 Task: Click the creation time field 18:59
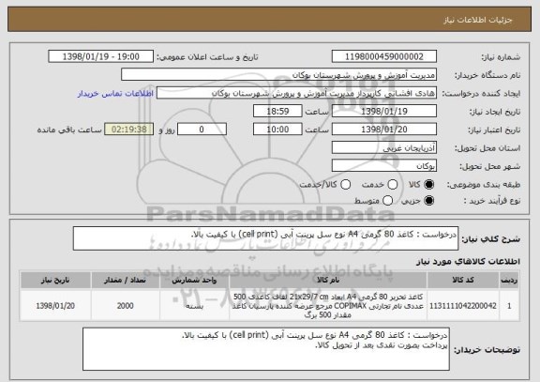pyautogui.click(x=277, y=112)
